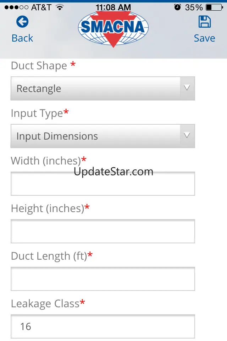
Task: Edit the Leakage Class field showing 16
Action: [103, 326]
